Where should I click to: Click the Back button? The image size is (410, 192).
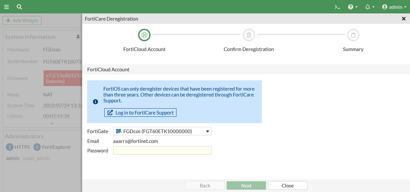click(205, 185)
